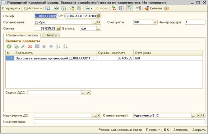208x134 pixels.
Task: Click the 36 635,39 table cell
Action: pyautogui.click(x=115, y=58)
